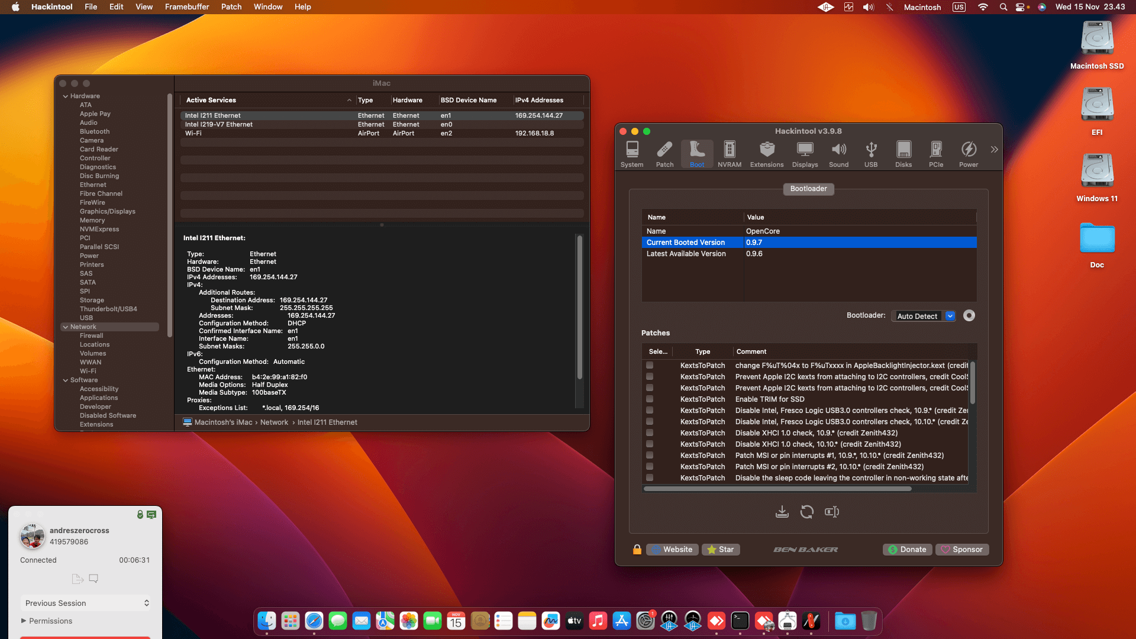
Task: Open Music app from the Dock
Action: 598,621
